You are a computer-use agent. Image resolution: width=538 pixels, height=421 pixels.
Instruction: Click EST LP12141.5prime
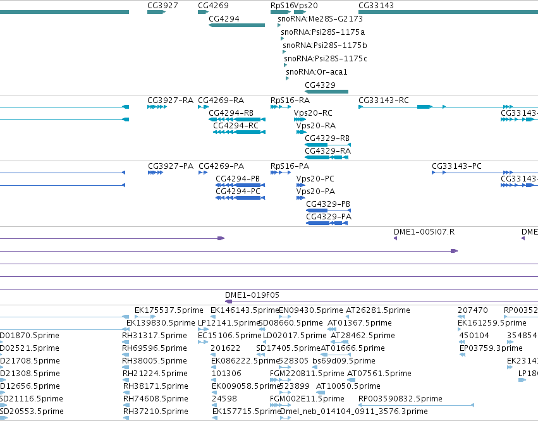pyautogui.click(x=229, y=323)
